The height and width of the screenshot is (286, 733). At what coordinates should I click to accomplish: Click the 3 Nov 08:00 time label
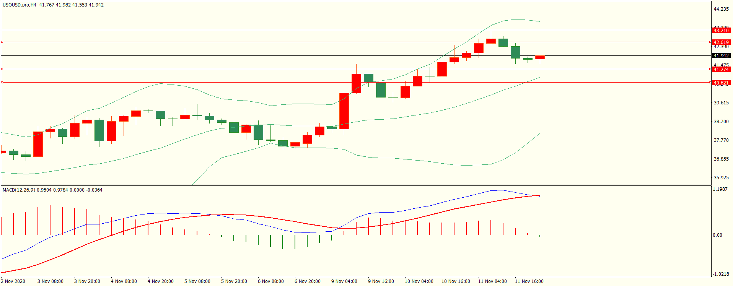coord(50,281)
